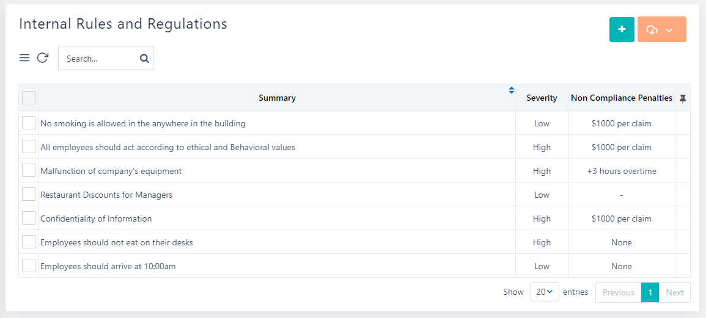Image resolution: width=706 pixels, height=318 pixels.
Task: Click into the Search input field
Action: [x=98, y=59]
